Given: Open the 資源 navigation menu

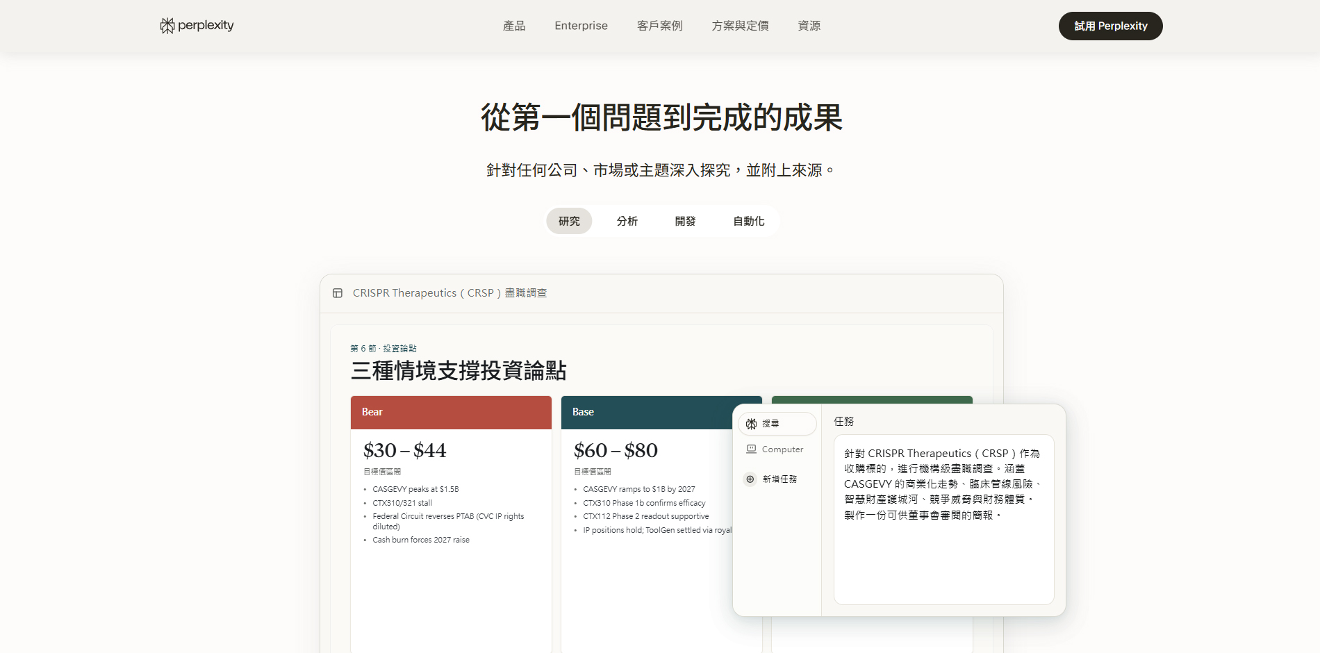Looking at the screenshot, I should (x=809, y=26).
